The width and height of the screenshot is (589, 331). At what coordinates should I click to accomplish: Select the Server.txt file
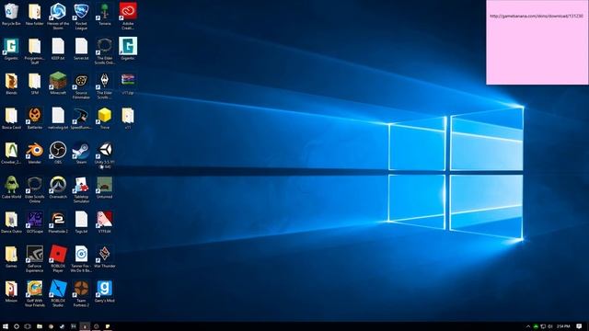(81, 49)
